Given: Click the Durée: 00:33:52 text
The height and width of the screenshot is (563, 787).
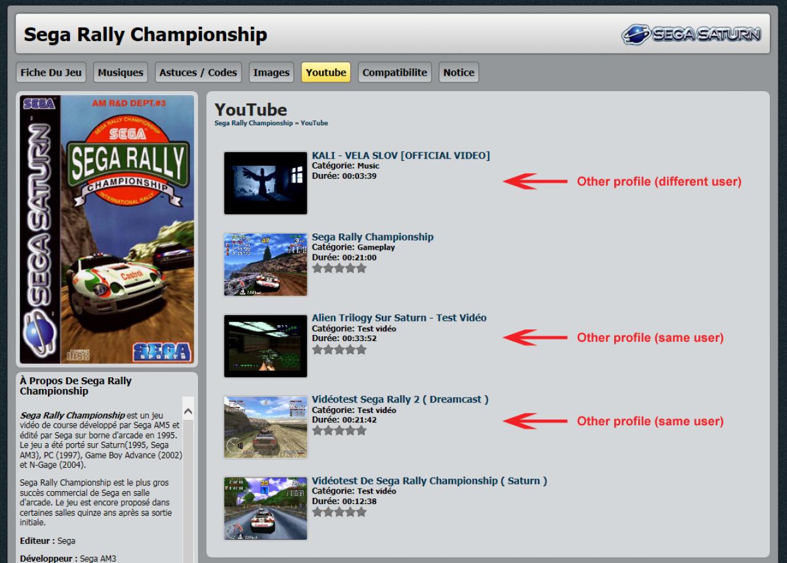Looking at the screenshot, I should pyautogui.click(x=344, y=338).
